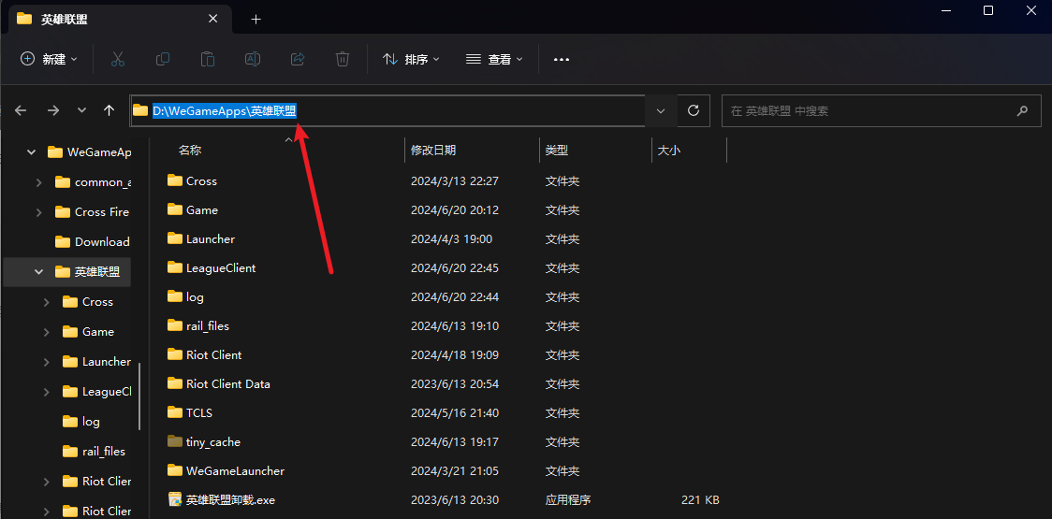Click the tiny_cache folder icon
This screenshot has width=1052, height=519.
click(x=175, y=442)
